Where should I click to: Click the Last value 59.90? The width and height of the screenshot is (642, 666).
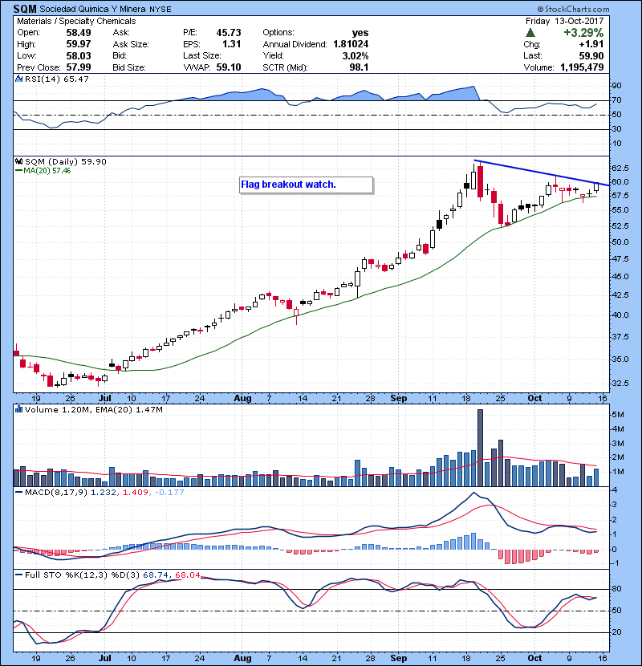tap(591, 55)
